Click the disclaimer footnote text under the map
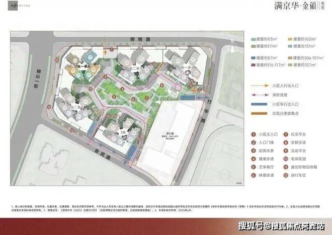The width and height of the screenshot is (332, 235). [x=165, y=208]
